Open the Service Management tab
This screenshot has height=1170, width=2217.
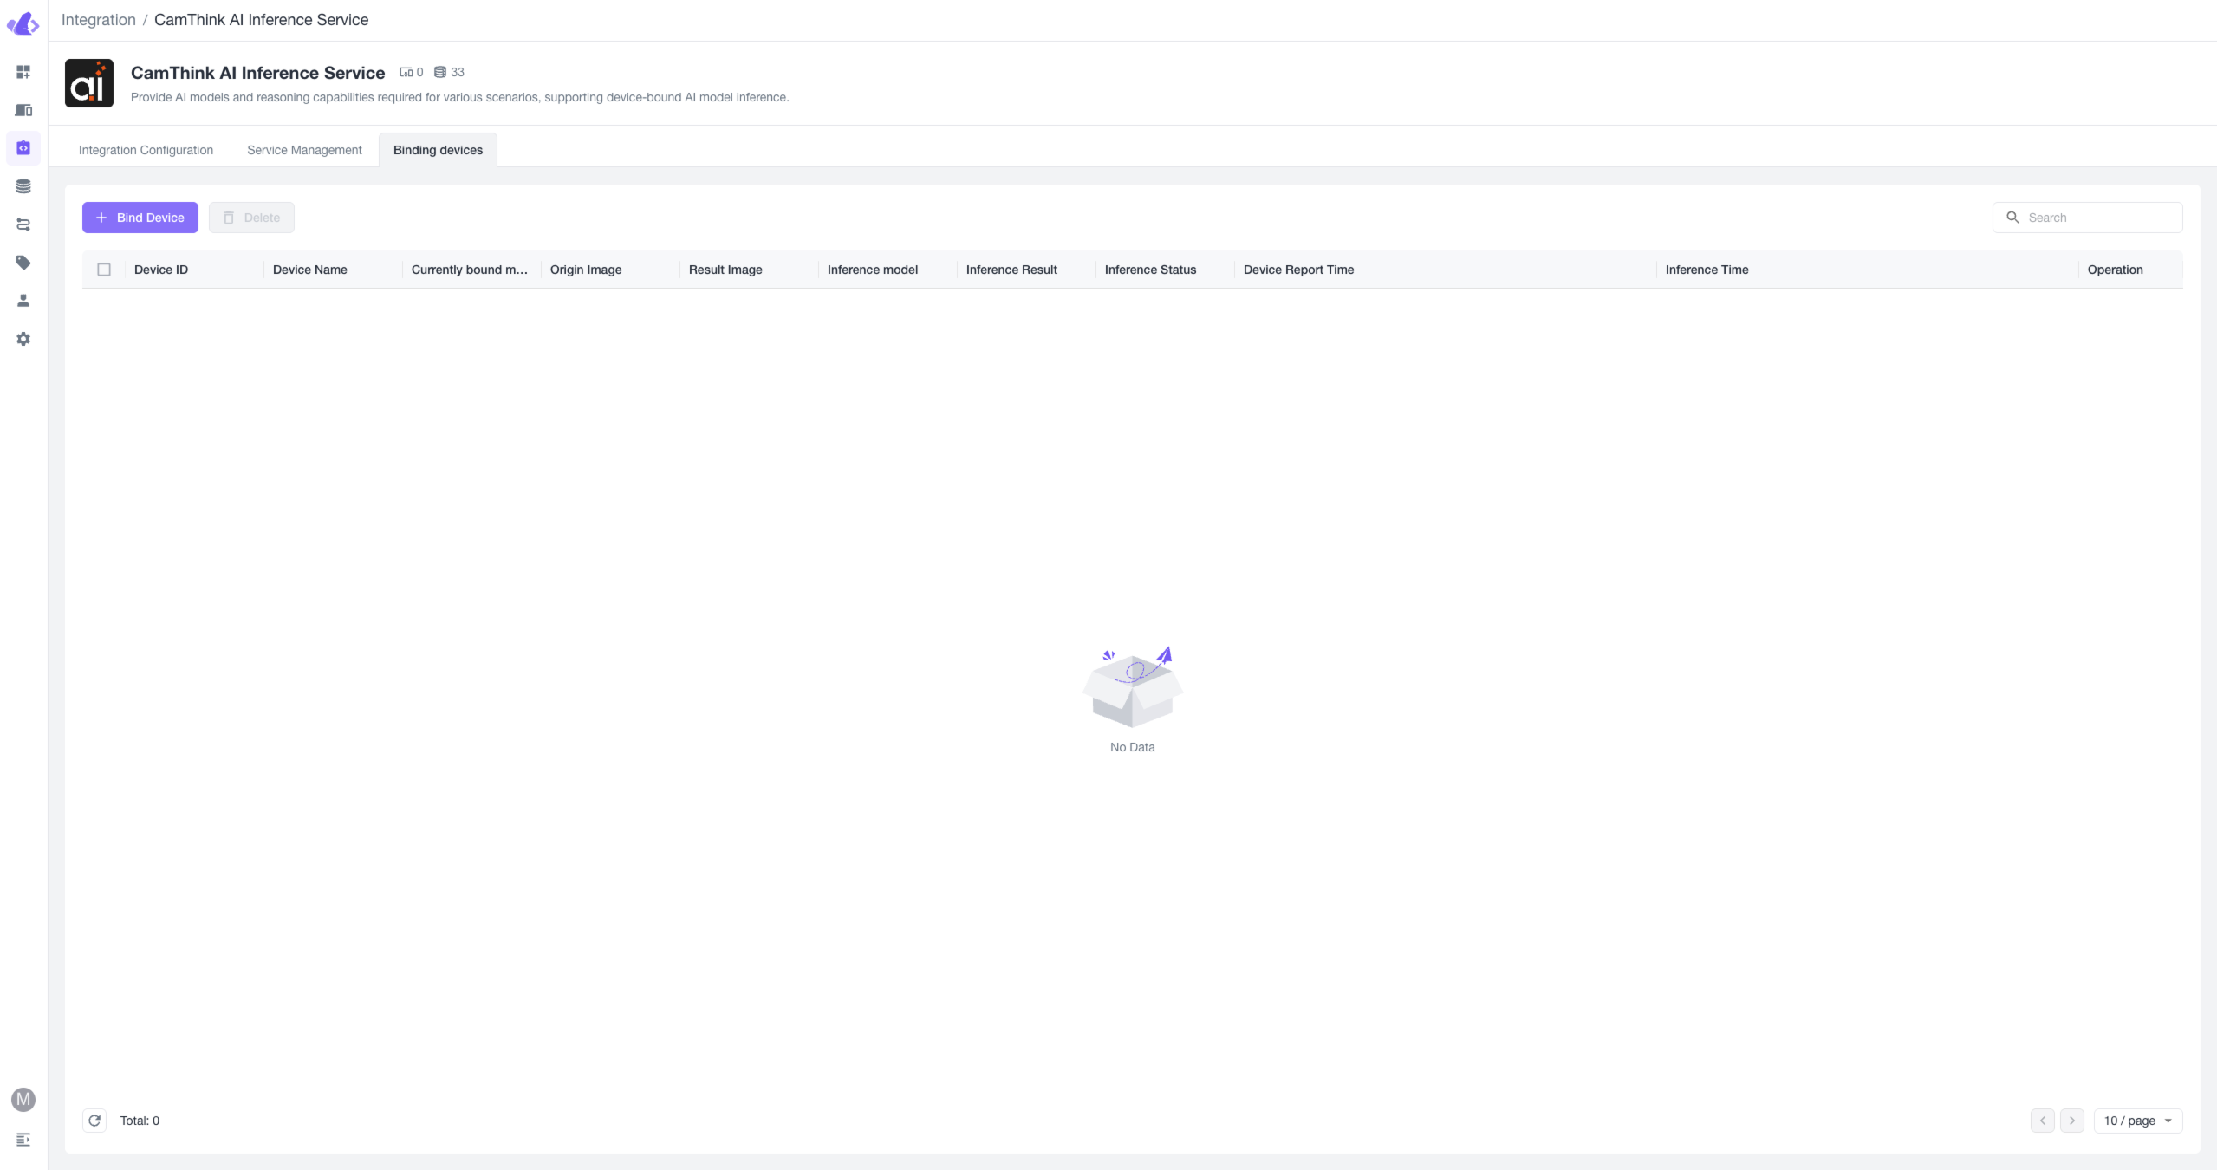(x=303, y=149)
